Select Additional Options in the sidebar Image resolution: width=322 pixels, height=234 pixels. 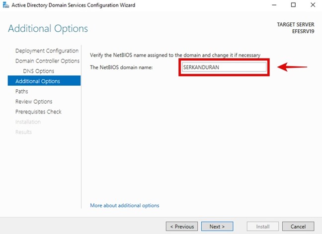tap(44, 81)
